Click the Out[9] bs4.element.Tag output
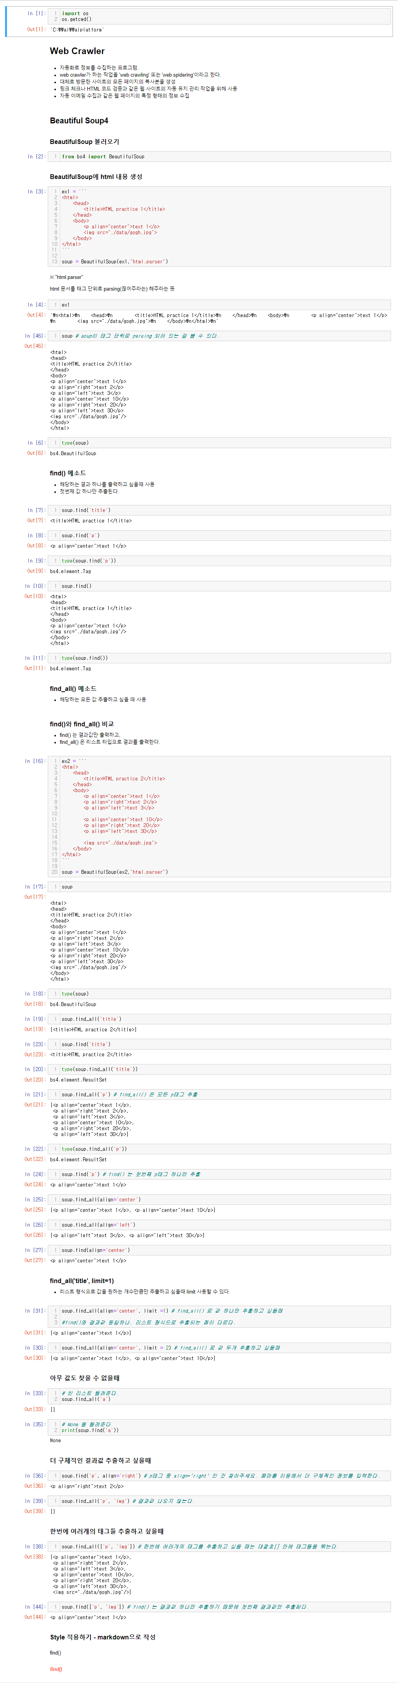 pos(70,571)
